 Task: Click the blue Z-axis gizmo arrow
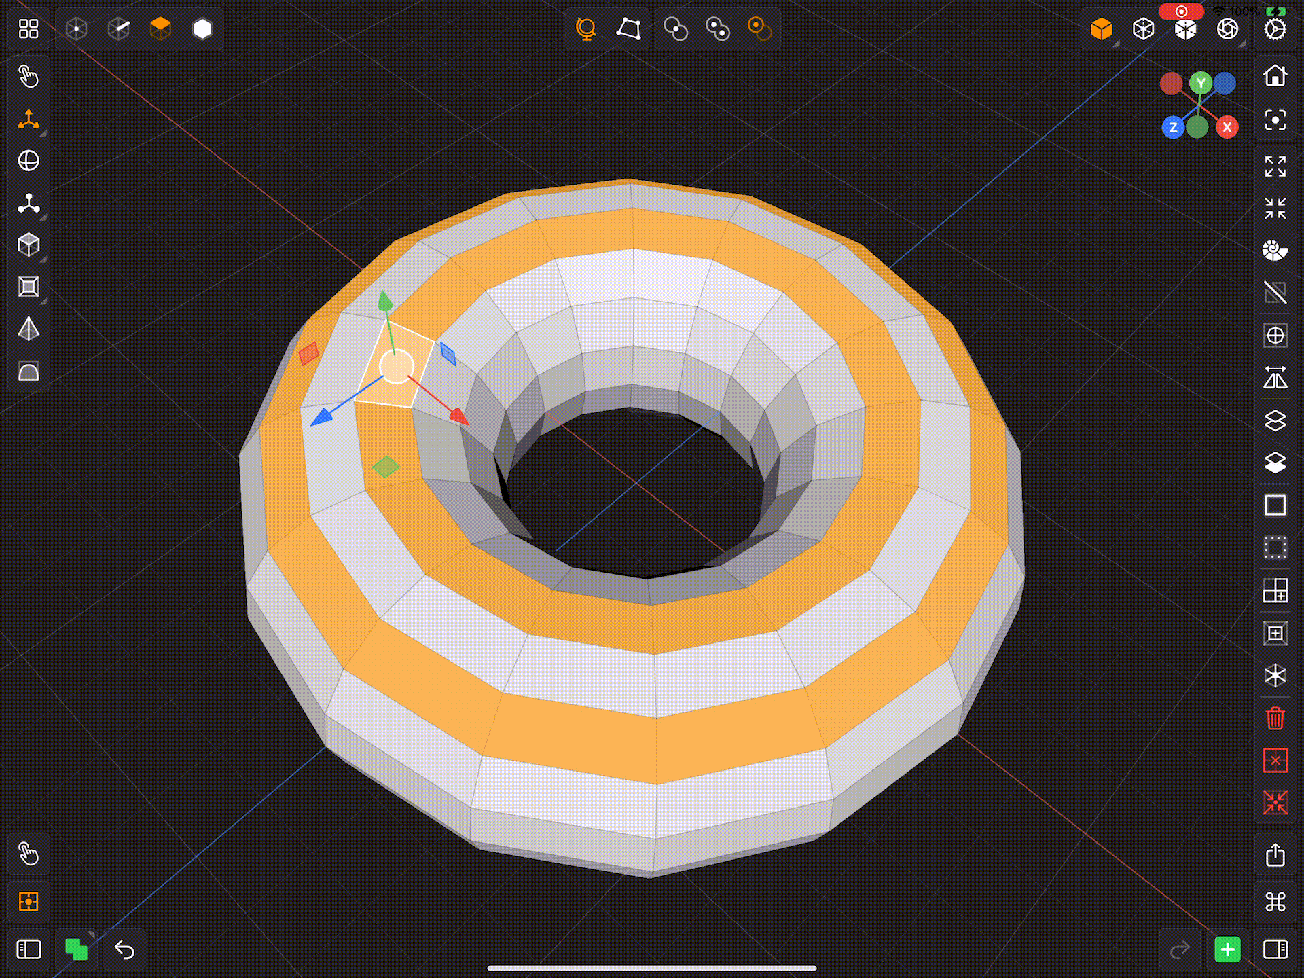(x=321, y=417)
